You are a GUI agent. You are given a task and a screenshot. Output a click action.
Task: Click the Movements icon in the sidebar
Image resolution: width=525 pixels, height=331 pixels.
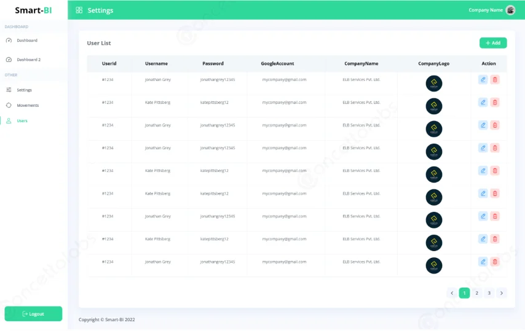[9, 105]
